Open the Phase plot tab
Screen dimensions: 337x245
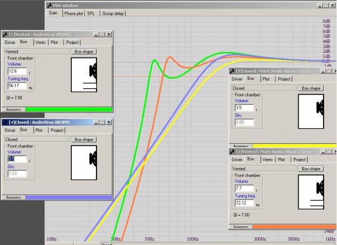click(x=74, y=13)
